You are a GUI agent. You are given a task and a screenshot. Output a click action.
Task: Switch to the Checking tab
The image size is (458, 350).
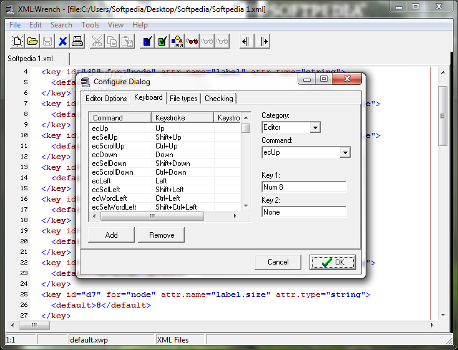219,99
